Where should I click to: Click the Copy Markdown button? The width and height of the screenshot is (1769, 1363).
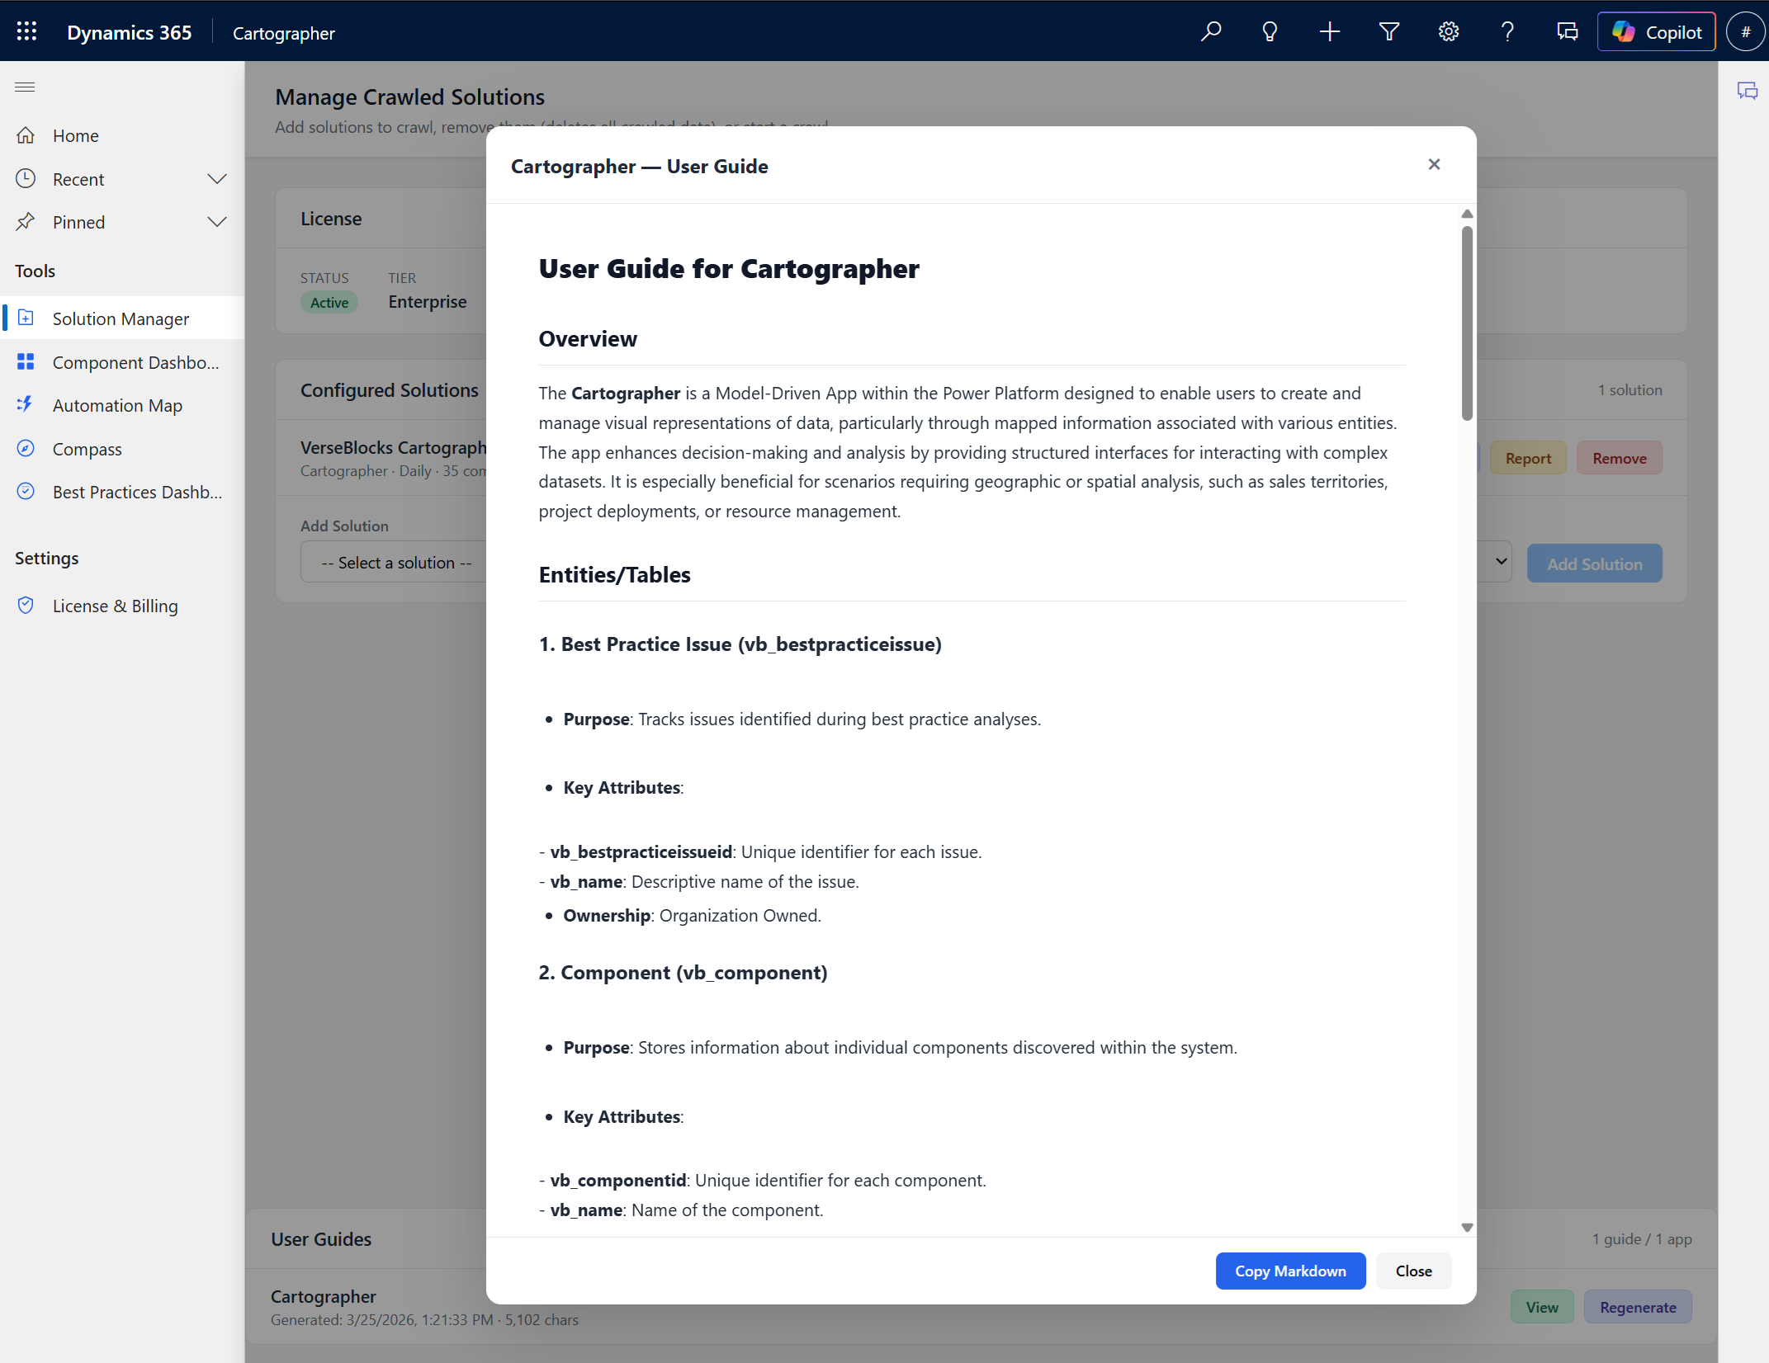click(x=1290, y=1271)
